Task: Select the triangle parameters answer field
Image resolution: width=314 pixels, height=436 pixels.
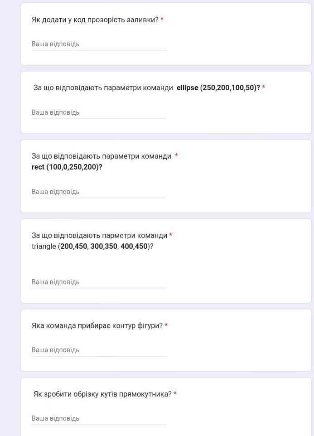Action: [98, 282]
